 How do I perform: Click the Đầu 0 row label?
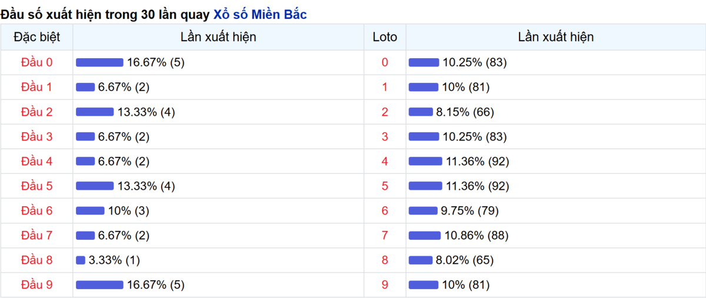(x=36, y=62)
